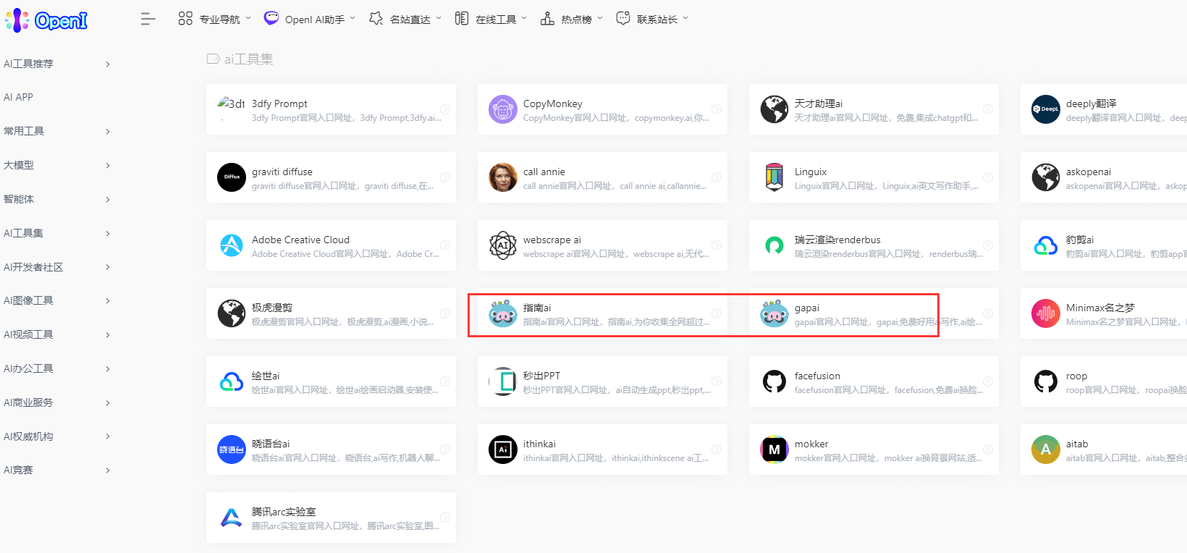Select AI视频工具 in sidebar
Image resolution: width=1187 pixels, height=553 pixels.
[28, 334]
